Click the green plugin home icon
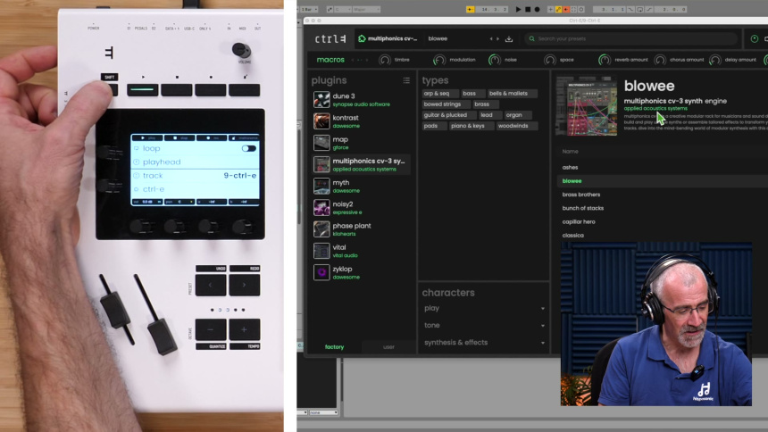 pos(362,38)
